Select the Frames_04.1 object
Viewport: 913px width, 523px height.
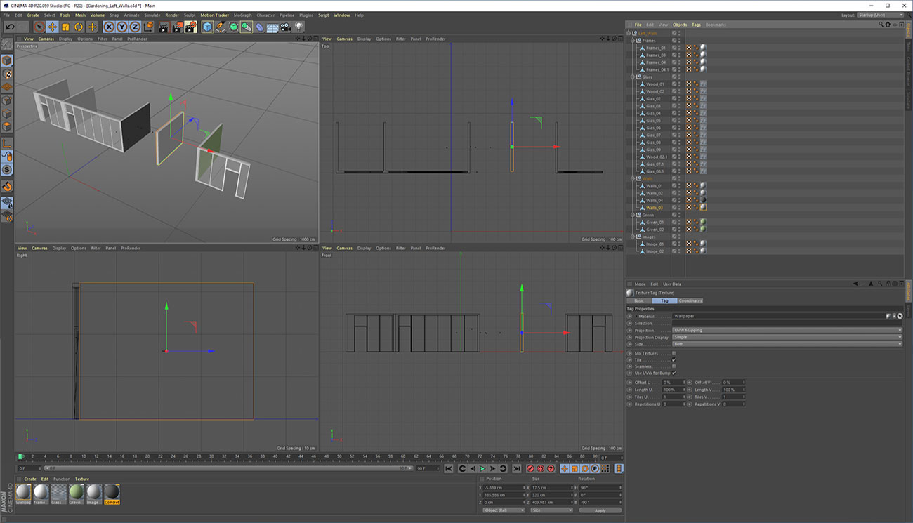pyautogui.click(x=657, y=69)
